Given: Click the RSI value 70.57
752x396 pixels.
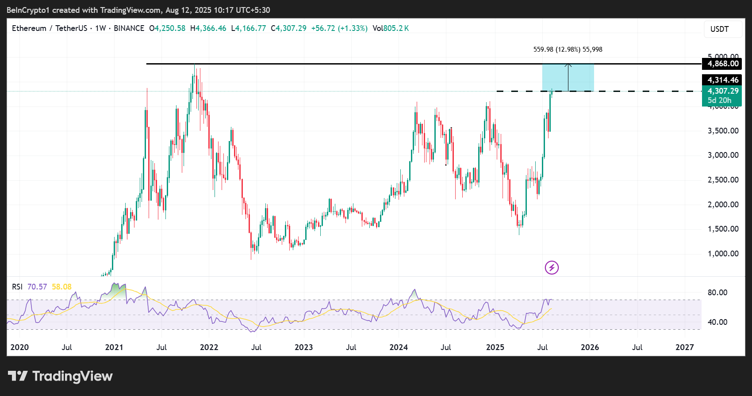Looking at the screenshot, I should [x=37, y=287].
